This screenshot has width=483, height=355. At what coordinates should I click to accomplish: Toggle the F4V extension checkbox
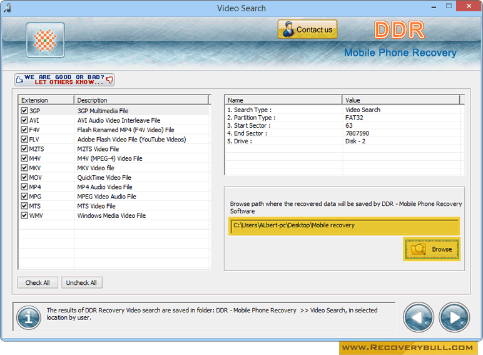pyautogui.click(x=24, y=130)
